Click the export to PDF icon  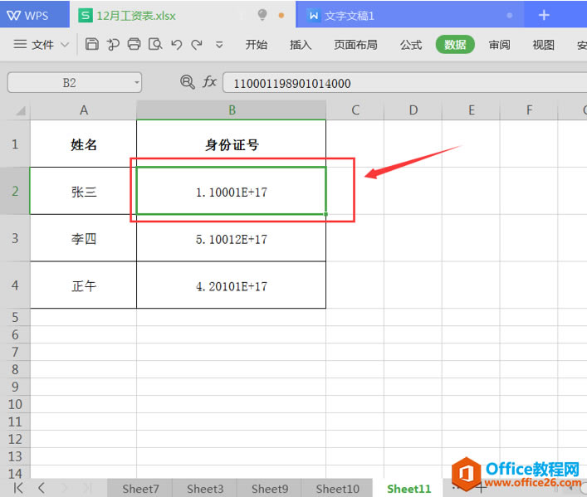pos(113,44)
